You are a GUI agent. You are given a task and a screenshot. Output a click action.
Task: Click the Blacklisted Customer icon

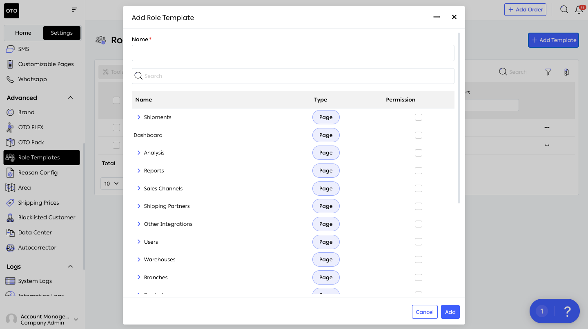(11, 218)
